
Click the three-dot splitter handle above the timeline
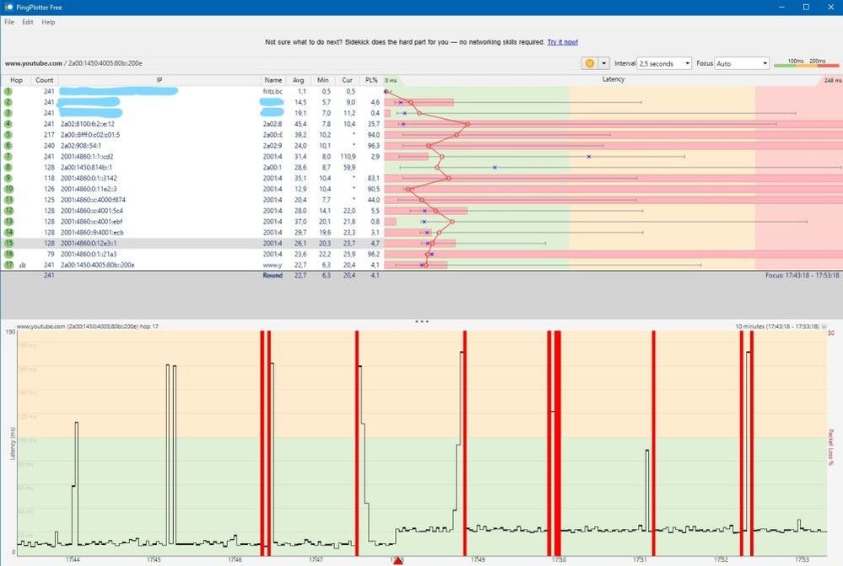(x=422, y=321)
